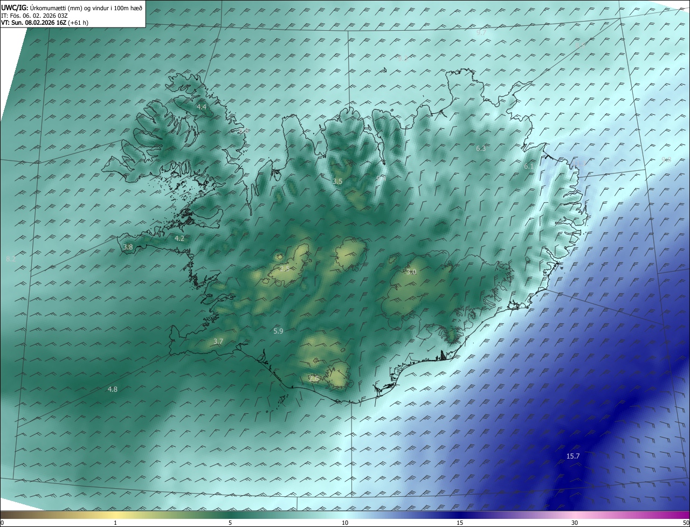Click the 'VT: Sun. 08.02.2026 16Z (+61 h)' line
Screen dimensions: 690x527
tap(45, 23)
